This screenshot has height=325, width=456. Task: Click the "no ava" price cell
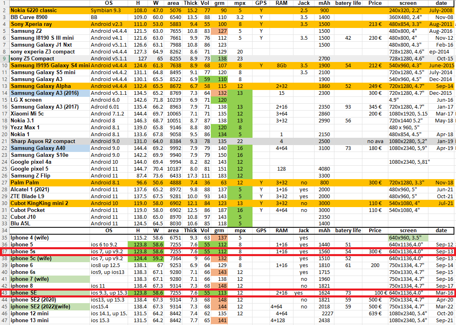click(x=375, y=141)
